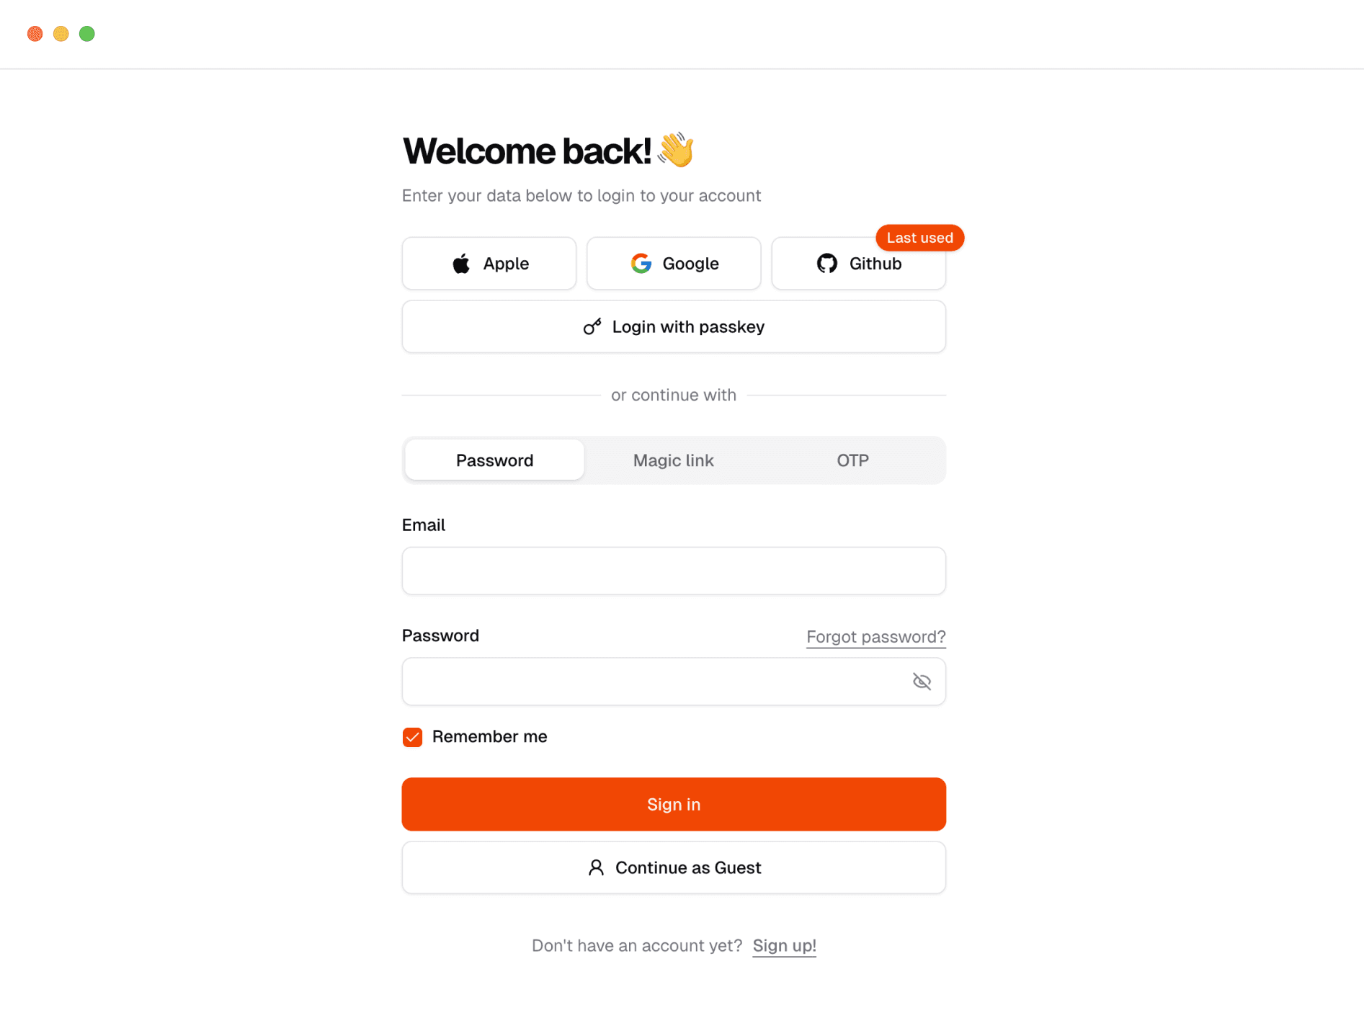Image resolution: width=1364 pixels, height=1018 pixels.
Task: Follow the Sign up link
Action: pyautogui.click(x=784, y=946)
